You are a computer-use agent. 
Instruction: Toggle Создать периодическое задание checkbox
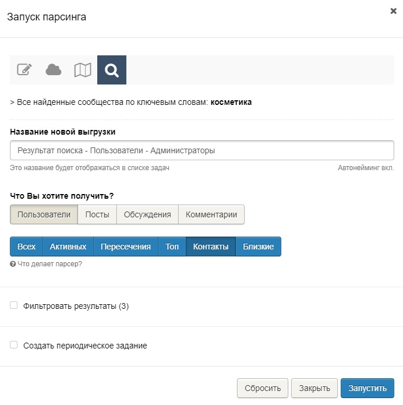pyautogui.click(x=14, y=345)
